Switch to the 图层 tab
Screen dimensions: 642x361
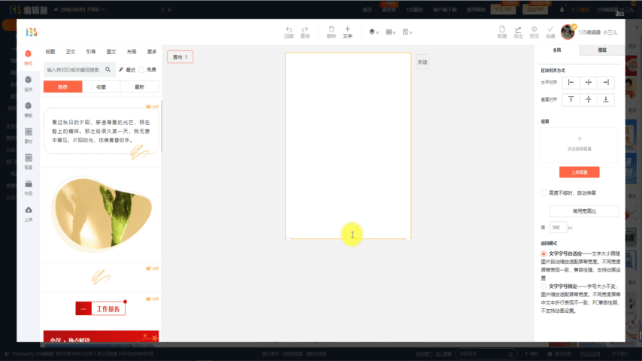coord(602,50)
